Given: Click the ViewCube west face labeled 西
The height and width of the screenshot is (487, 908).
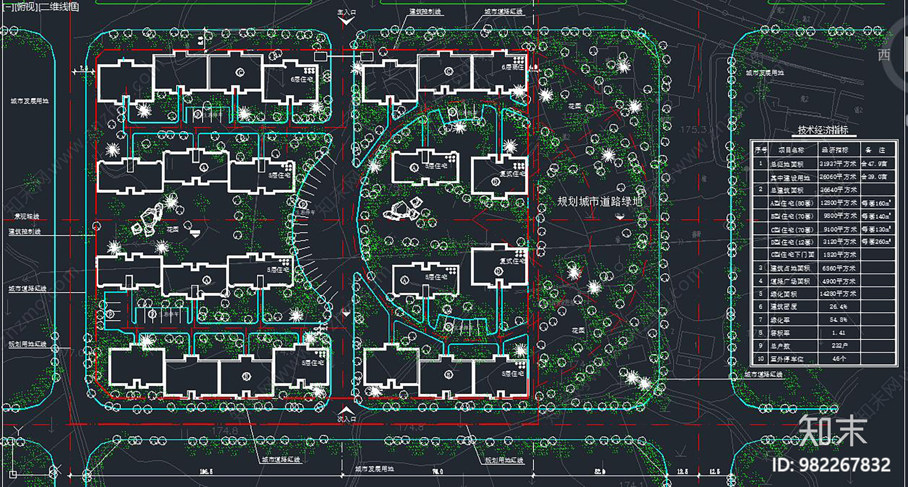Looking at the screenshot, I should [x=884, y=55].
